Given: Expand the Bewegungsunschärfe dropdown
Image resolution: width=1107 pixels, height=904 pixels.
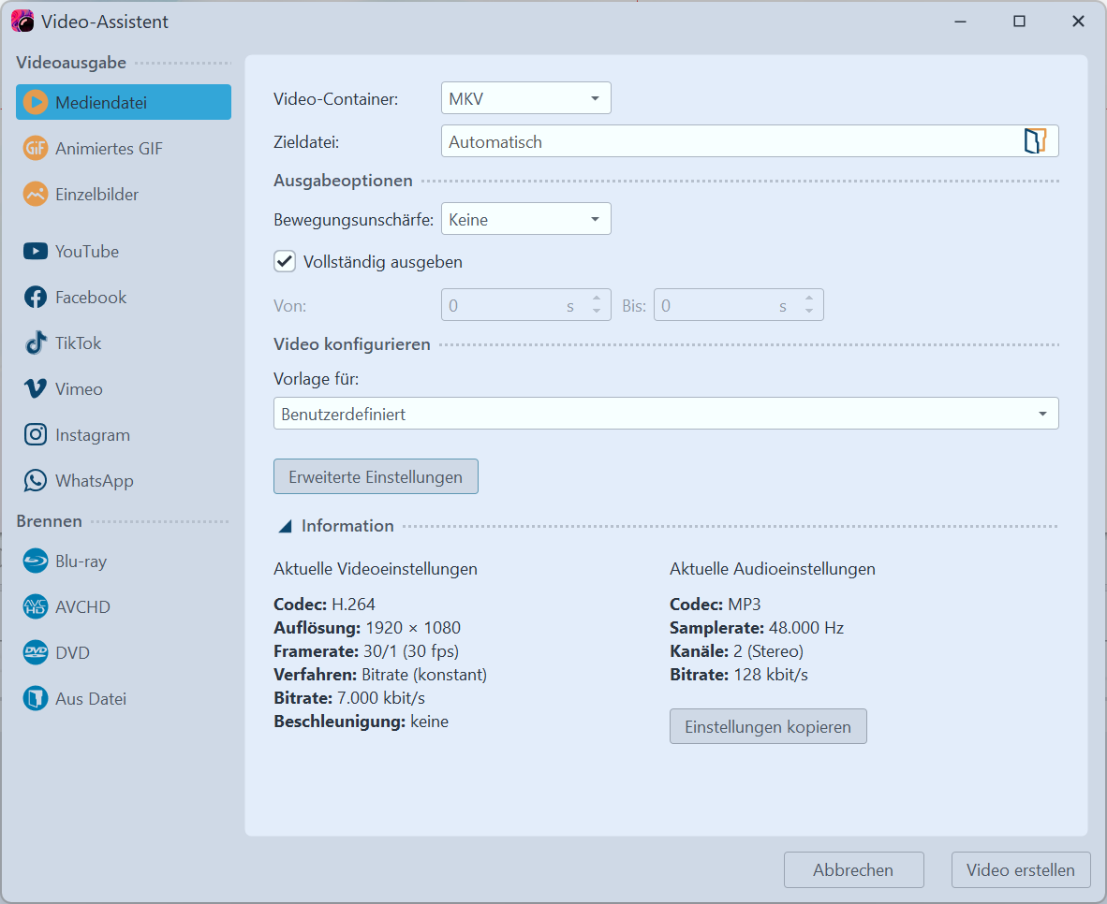Looking at the screenshot, I should pyautogui.click(x=525, y=220).
